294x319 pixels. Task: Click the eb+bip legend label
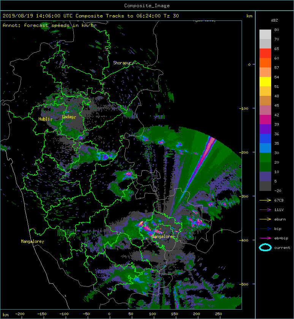pyautogui.click(x=281, y=238)
